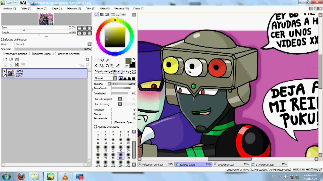The image size is (323, 181).
Task: Choose the sharpest brush edge shape
Action: pos(121,78)
